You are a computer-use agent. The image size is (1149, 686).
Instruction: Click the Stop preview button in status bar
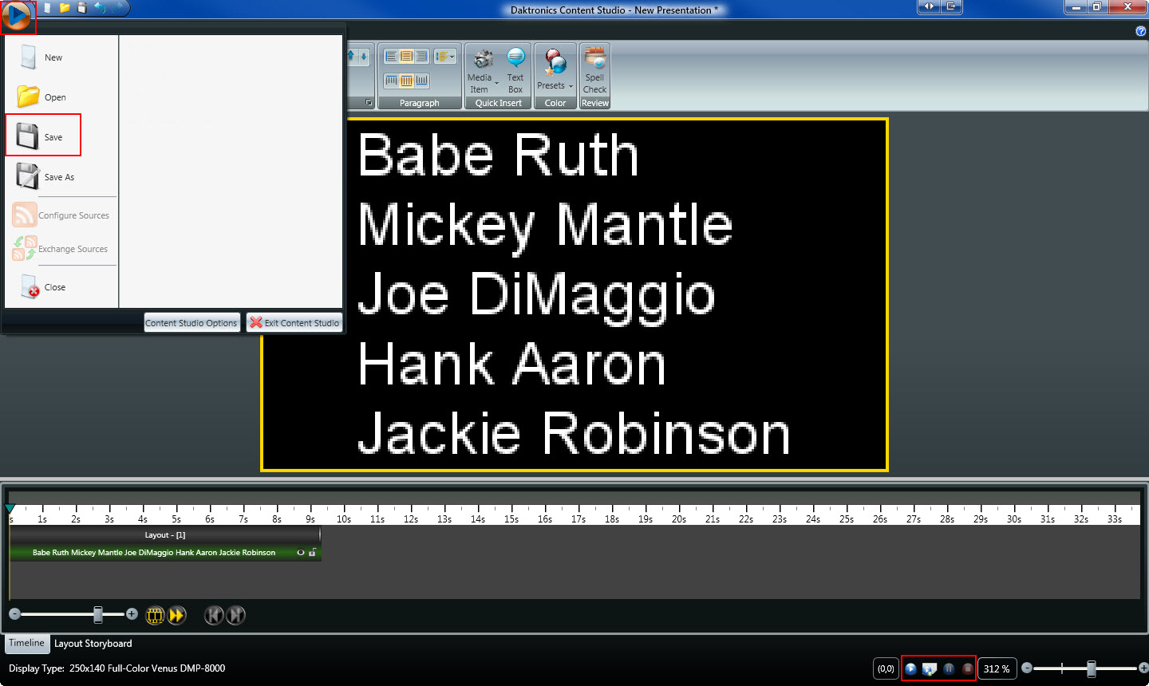point(967,668)
